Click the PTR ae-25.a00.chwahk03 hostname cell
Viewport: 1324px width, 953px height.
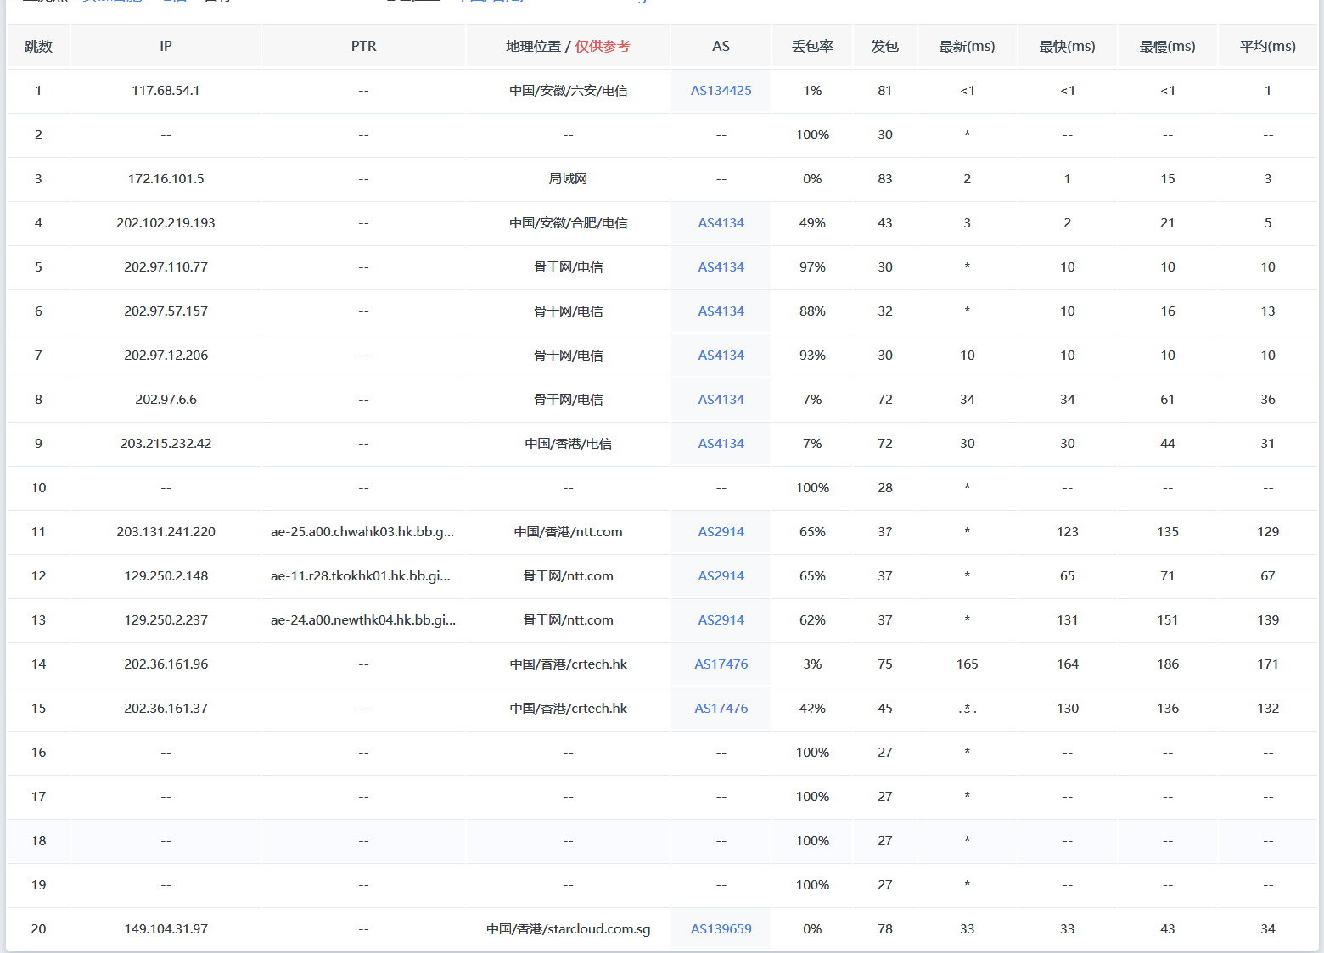[362, 532]
